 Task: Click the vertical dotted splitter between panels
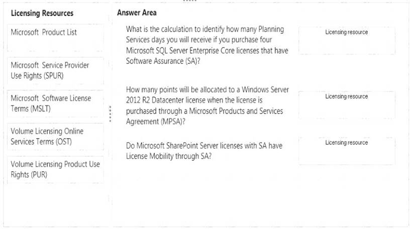point(111,114)
